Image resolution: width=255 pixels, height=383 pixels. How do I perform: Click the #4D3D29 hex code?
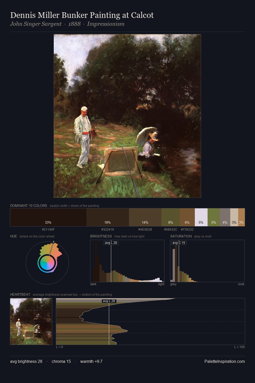[x=145, y=230]
